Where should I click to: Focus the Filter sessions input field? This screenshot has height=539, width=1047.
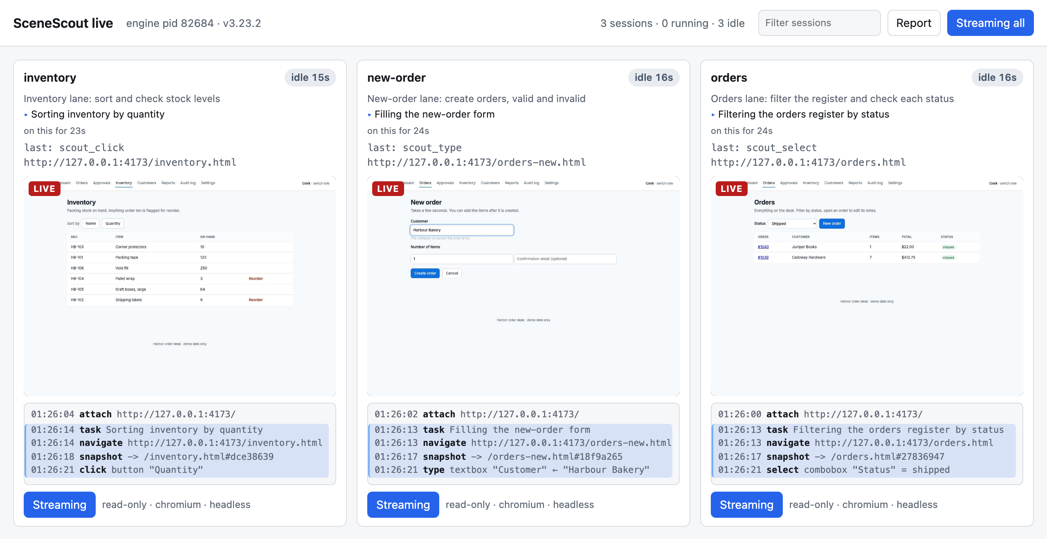(x=819, y=23)
